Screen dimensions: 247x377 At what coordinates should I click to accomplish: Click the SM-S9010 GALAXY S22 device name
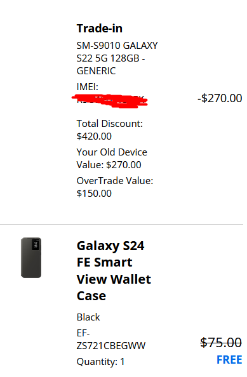(x=117, y=58)
